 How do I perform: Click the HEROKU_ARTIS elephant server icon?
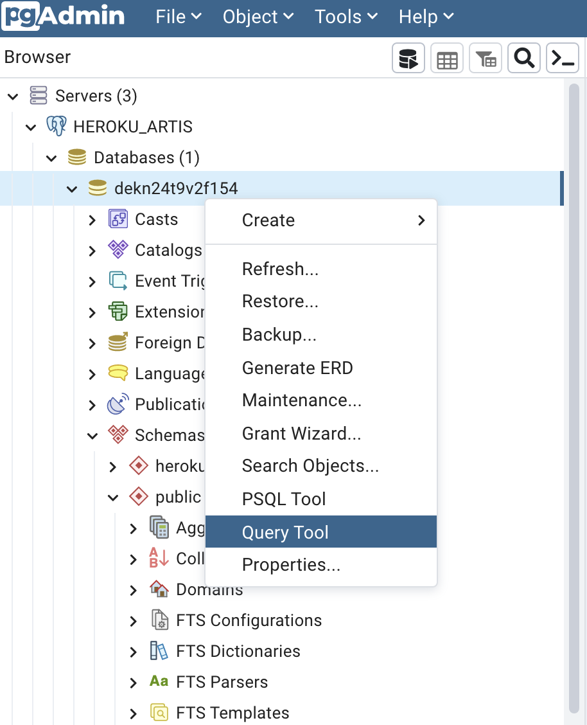coord(57,126)
